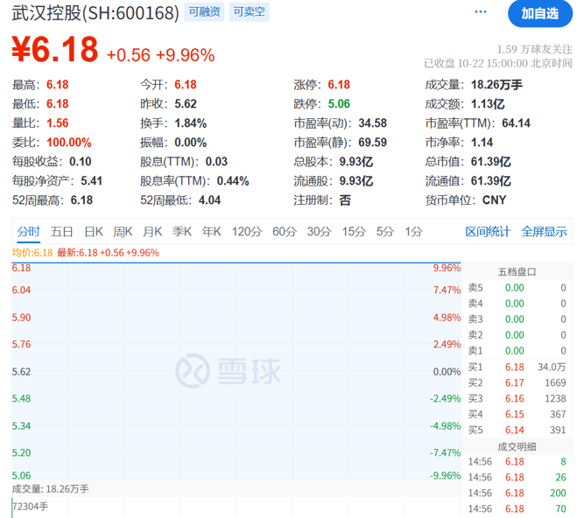Show the 季K chart tab
Screen dimensions: 584x518
click(x=182, y=232)
